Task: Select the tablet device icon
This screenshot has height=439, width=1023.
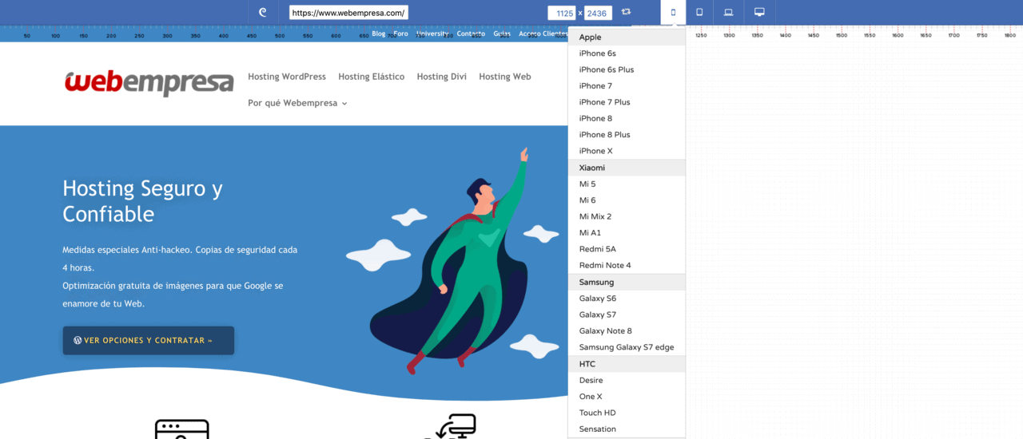Action: [x=699, y=12]
